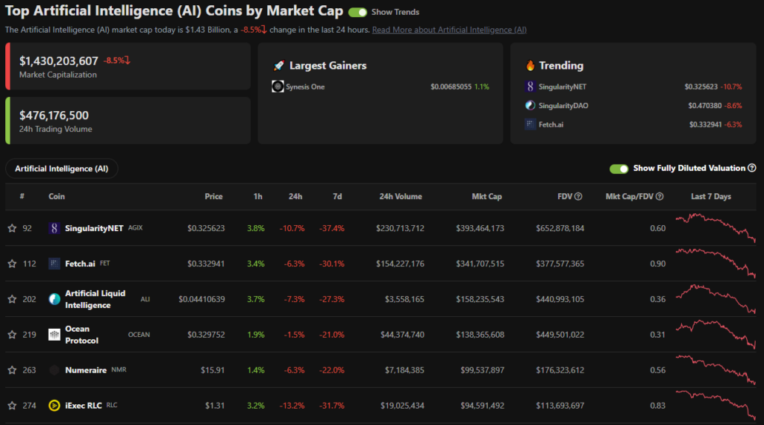Sort table by Mkt Cap column
Viewport: 764px width, 425px height.
pyautogui.click(x=486, y=196)
